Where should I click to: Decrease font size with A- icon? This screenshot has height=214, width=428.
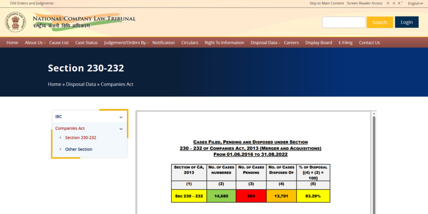pos(388,3)
